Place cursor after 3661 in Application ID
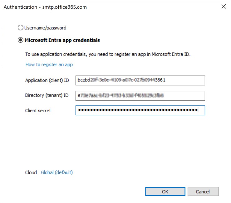Viewport: 231px width, 203px height. [x=166, y=80]
